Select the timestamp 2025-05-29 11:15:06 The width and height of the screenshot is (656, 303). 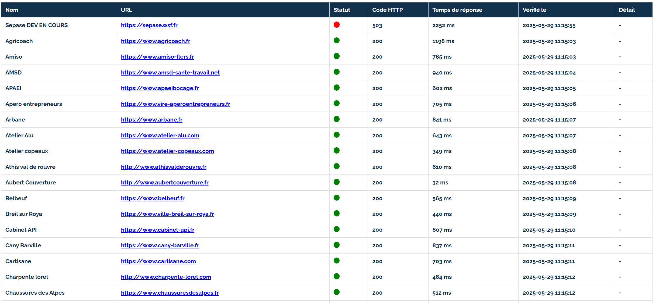point(549,104)
